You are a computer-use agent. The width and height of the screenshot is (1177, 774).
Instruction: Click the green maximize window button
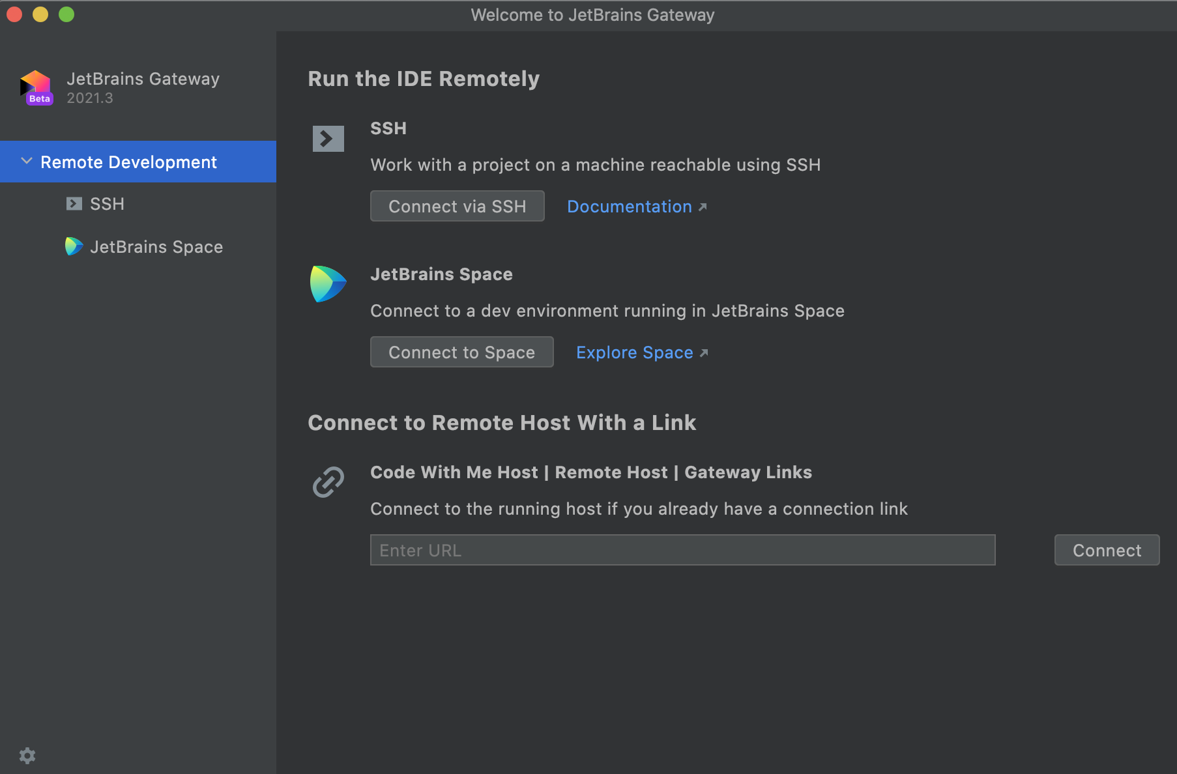pos(66,14)
